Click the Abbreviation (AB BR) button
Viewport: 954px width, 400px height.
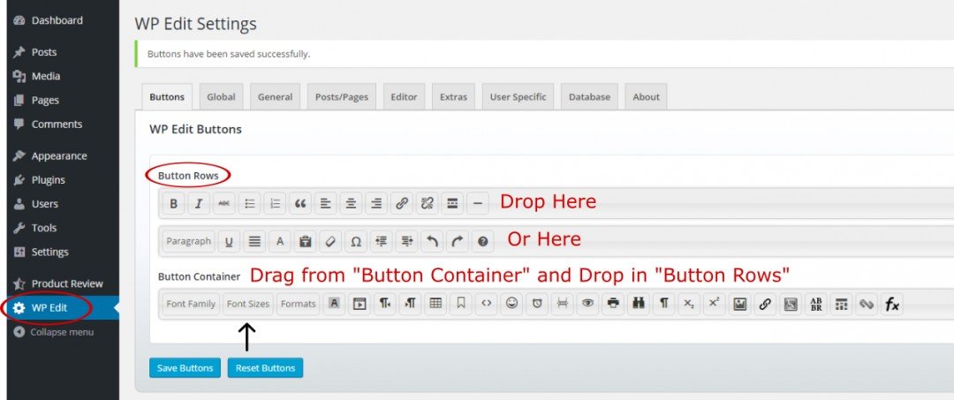[x=815, y=304]
